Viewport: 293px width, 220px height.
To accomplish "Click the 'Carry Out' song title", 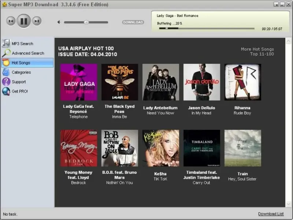I will point(201,183).
